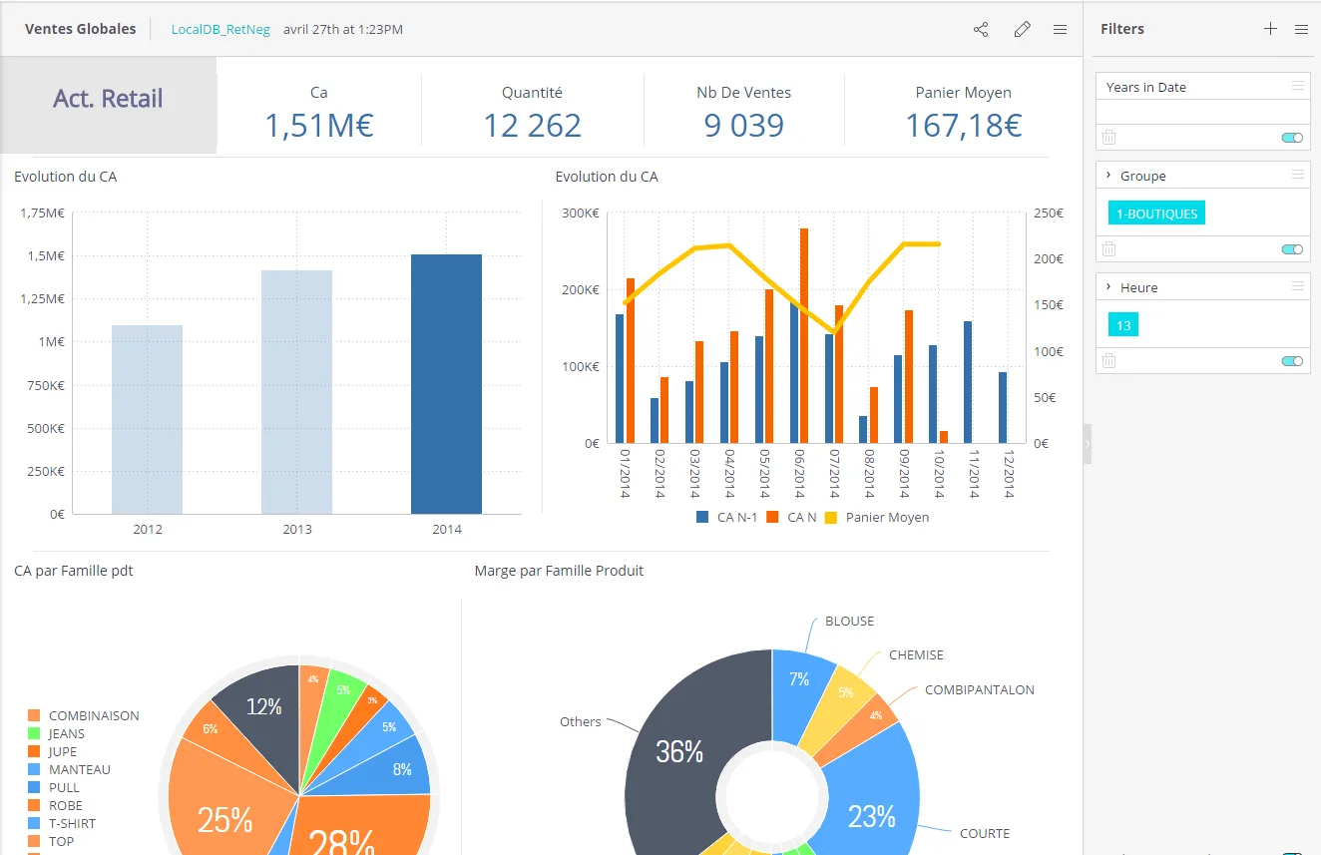The image size is (1321, 855).
Task: Open the pencil edit dashboard icon
Action: [x=1022, y=30]
